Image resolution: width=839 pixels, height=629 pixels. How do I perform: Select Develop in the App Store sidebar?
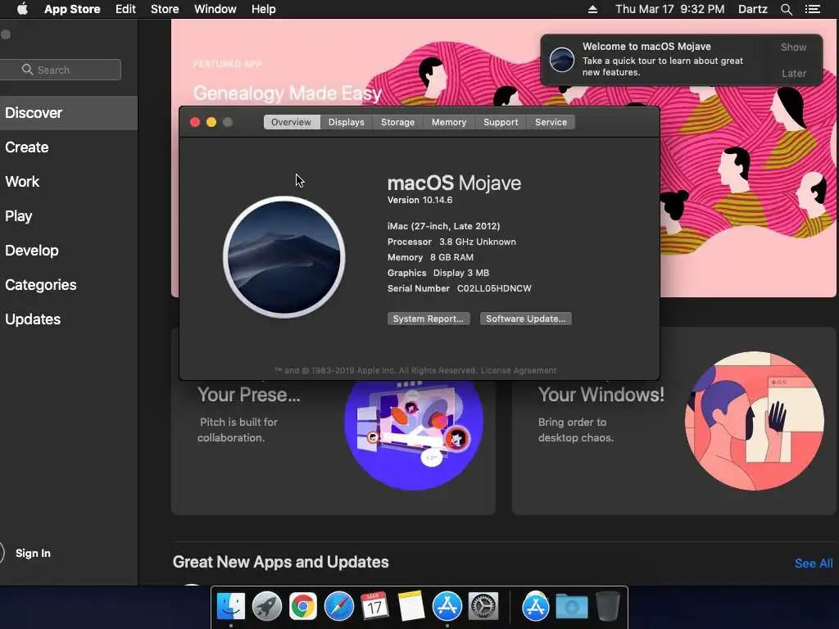[69, 251]
